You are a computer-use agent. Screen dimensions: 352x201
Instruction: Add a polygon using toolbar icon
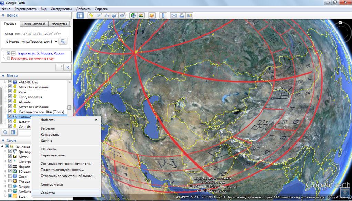(99, 15)
